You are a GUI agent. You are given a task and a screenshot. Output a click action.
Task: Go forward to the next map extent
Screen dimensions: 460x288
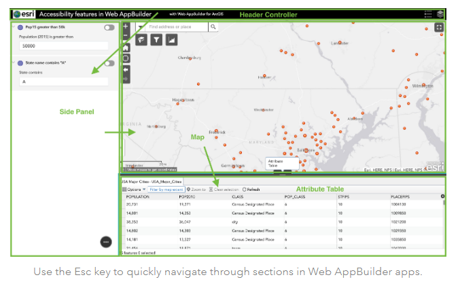[x=126, y=79]
